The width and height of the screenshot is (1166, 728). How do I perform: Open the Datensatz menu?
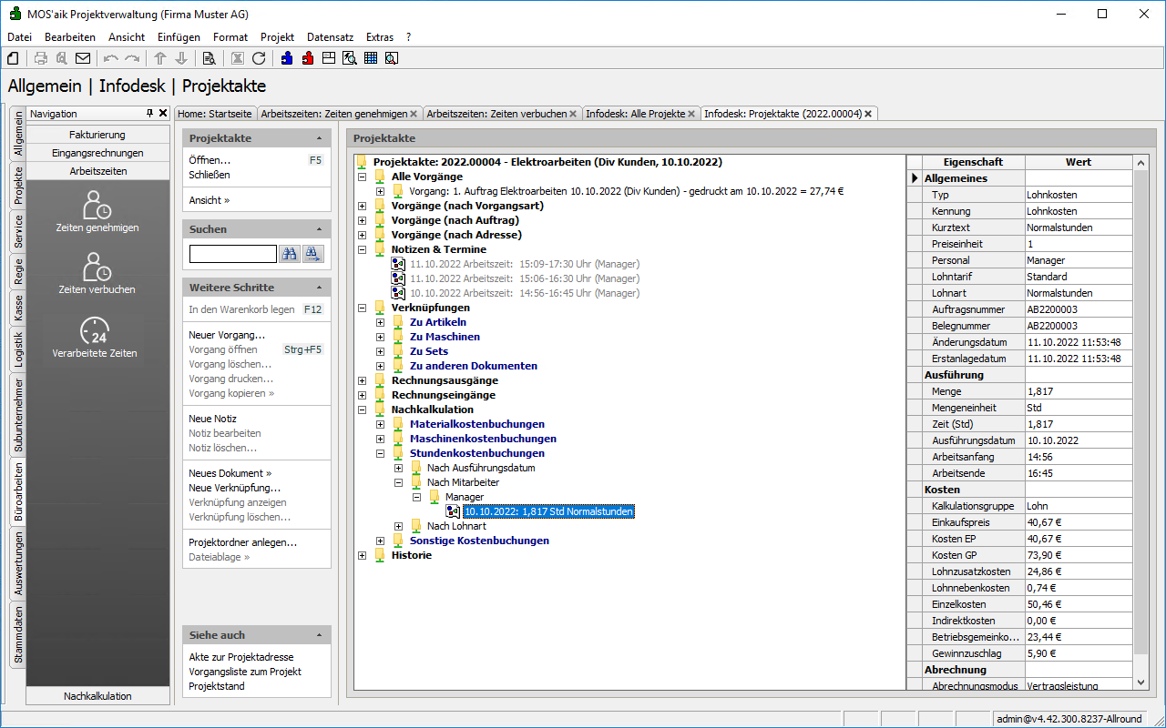pos(330,37)
